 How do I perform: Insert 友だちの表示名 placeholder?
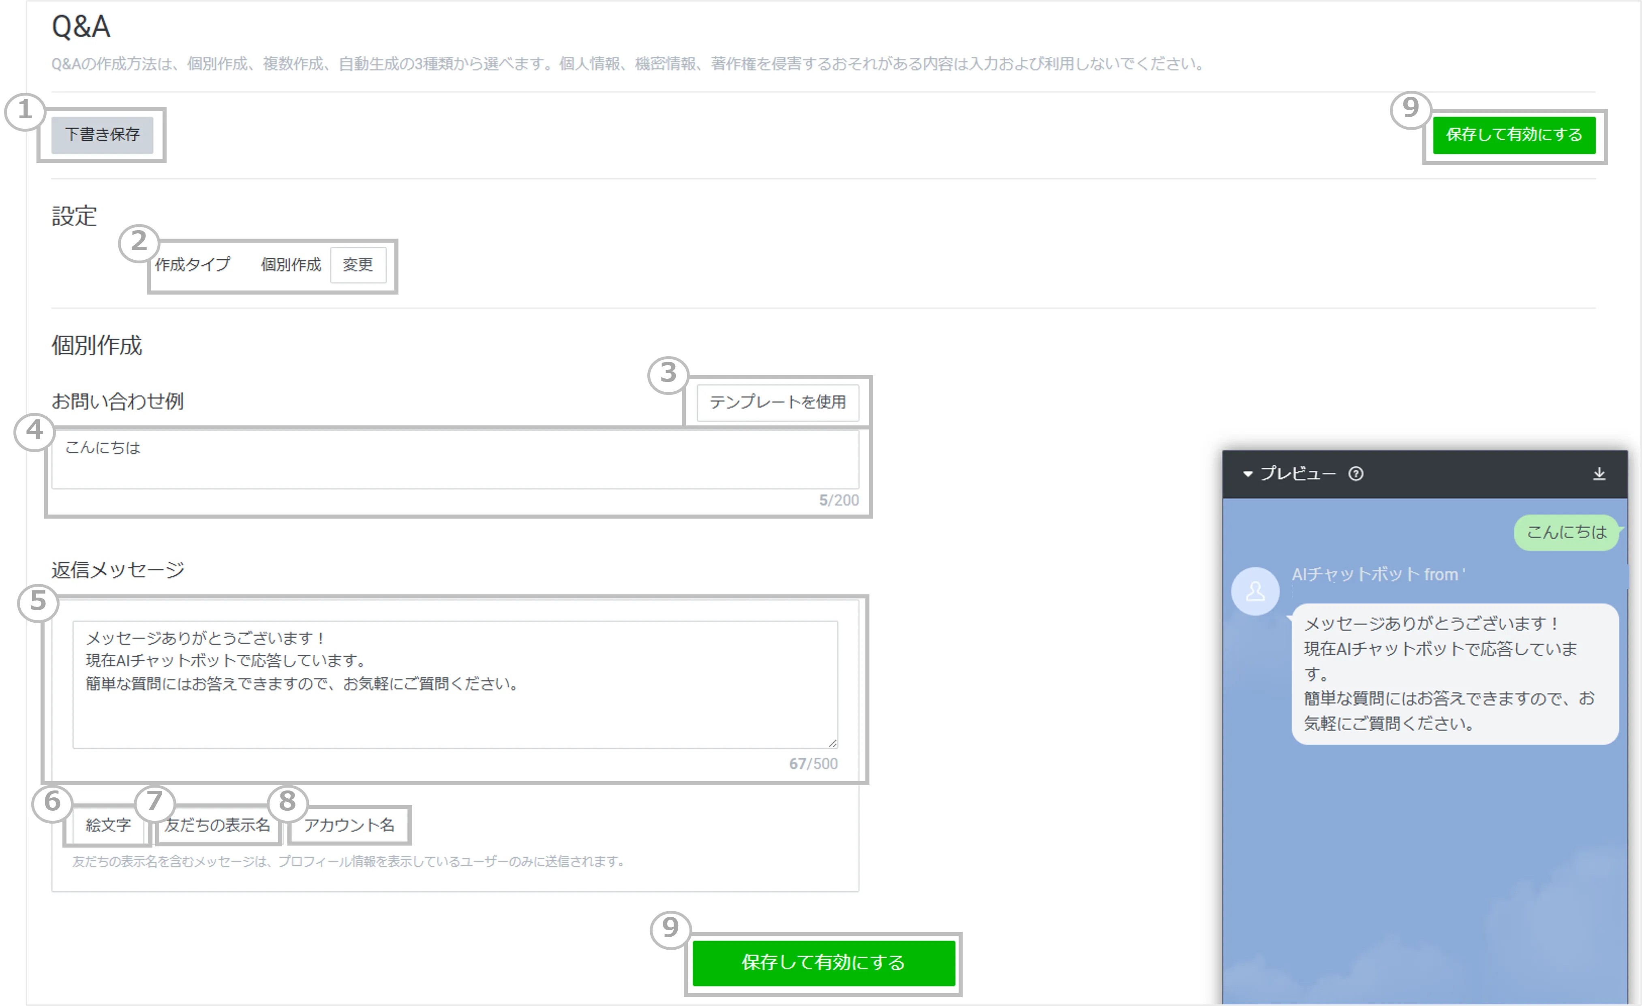[x=217, y=825]
